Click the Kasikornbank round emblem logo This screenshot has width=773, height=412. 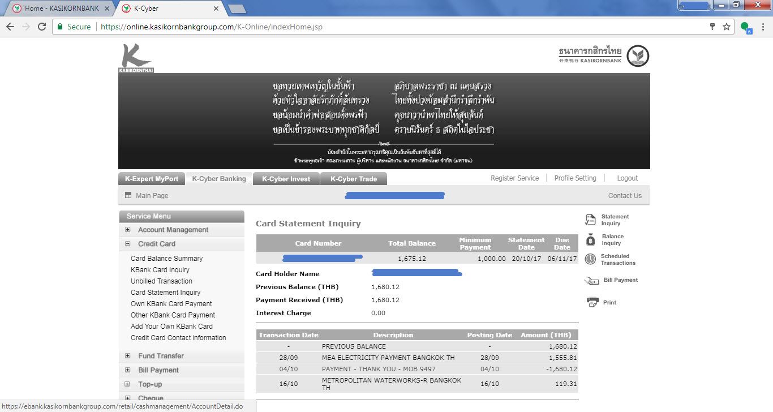pos(638,56)
